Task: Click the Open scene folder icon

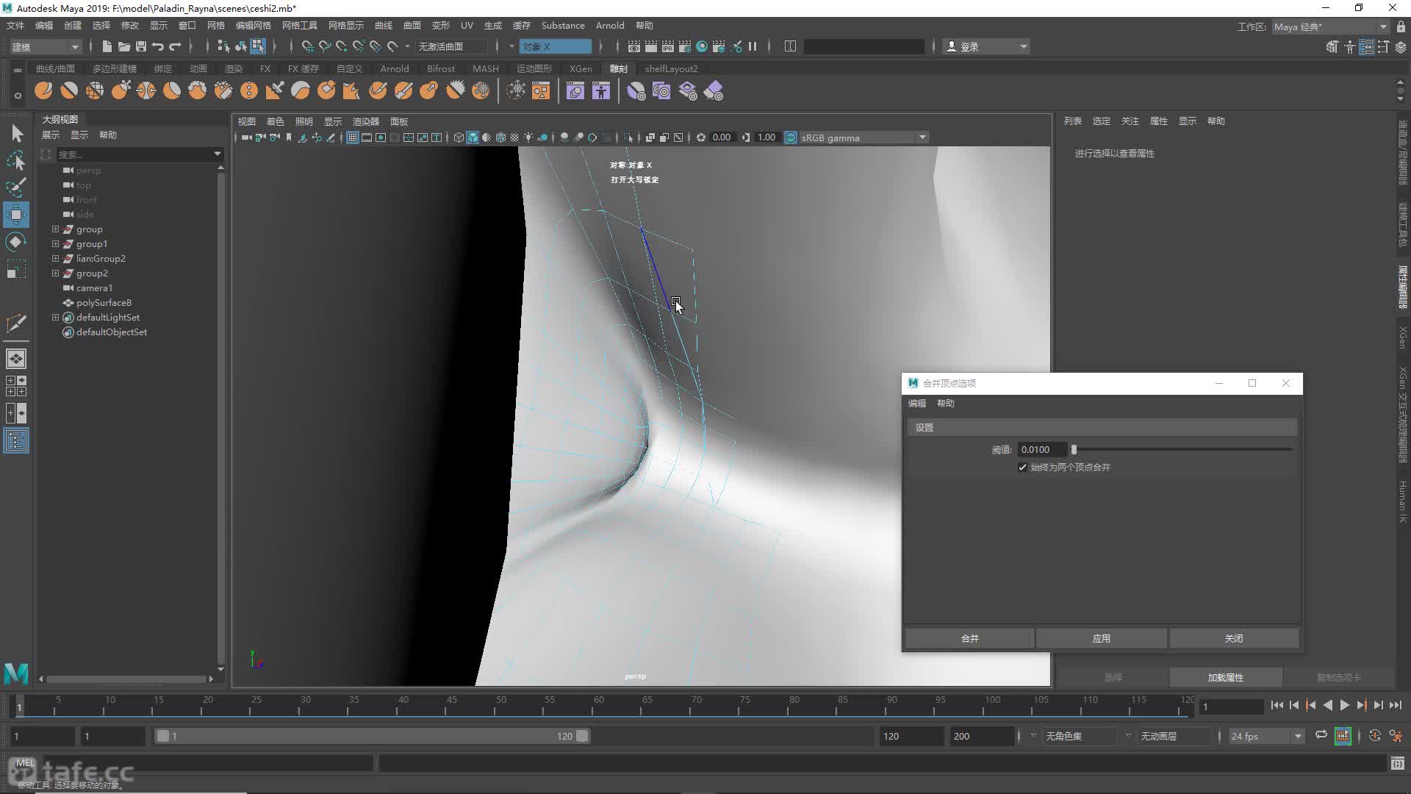Action: [x=124, y=46]
